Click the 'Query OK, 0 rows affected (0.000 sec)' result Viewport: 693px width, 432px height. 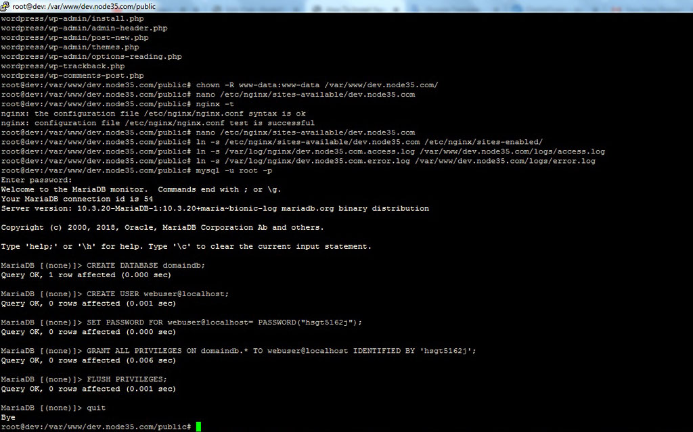89,332
